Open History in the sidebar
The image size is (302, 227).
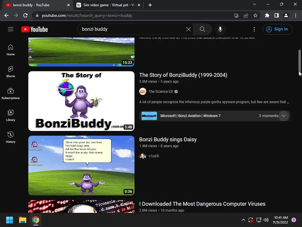[11, 137]
